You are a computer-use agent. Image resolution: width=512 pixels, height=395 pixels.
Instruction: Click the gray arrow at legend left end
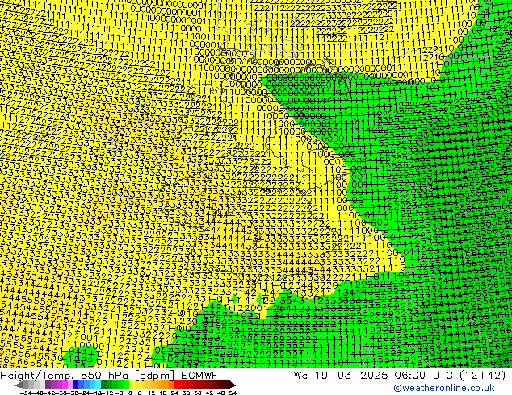(x=19, y=385)
